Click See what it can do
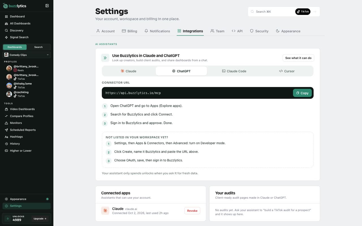 coord(298,58)
